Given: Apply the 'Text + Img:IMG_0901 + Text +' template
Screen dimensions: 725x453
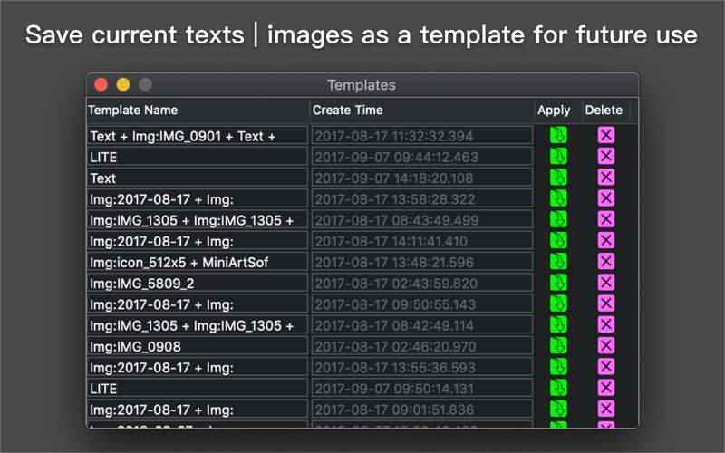Looking at the screenshot, I should pos(558,135).
